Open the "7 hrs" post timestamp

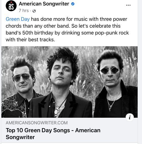(x=24, y=11)
